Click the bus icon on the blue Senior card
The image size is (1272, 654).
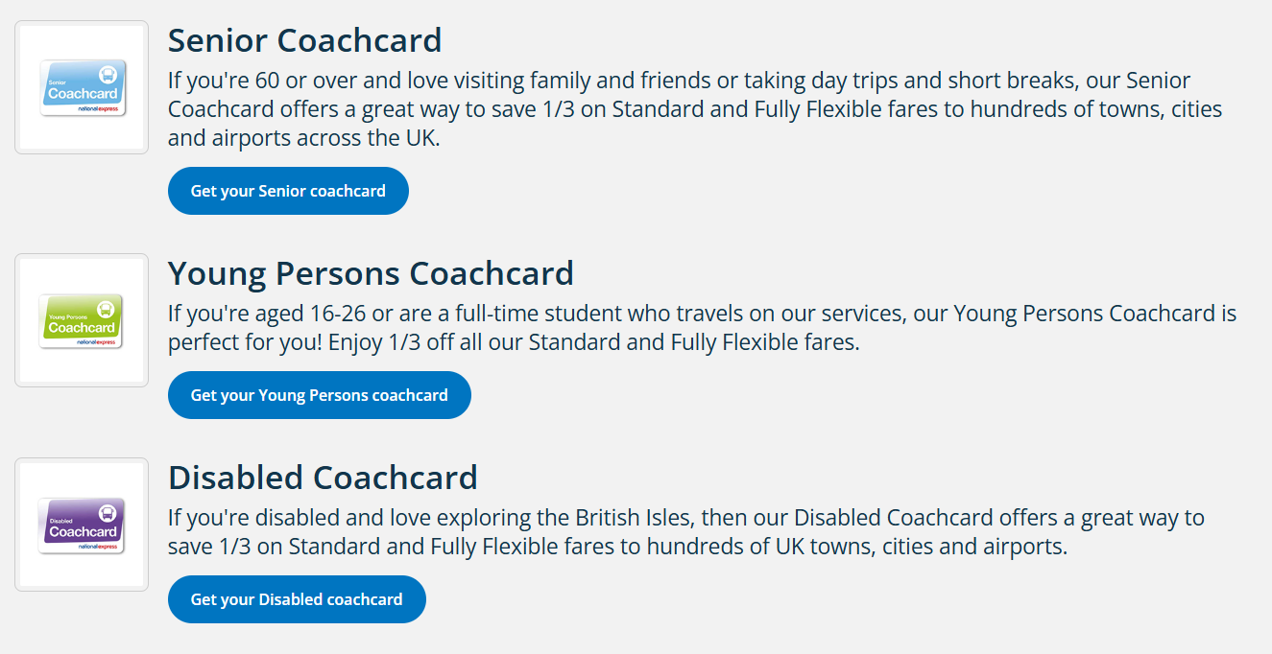pyautogui.click(x=108, y=74)
